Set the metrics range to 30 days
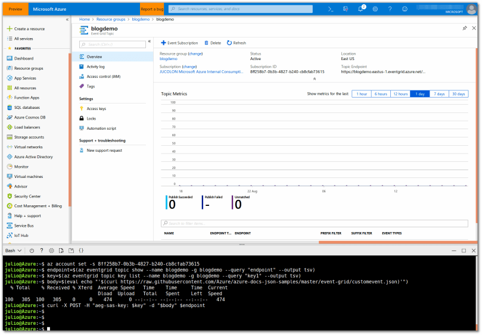The width and height of the screenshot is (482, 335). coord(458,94)
